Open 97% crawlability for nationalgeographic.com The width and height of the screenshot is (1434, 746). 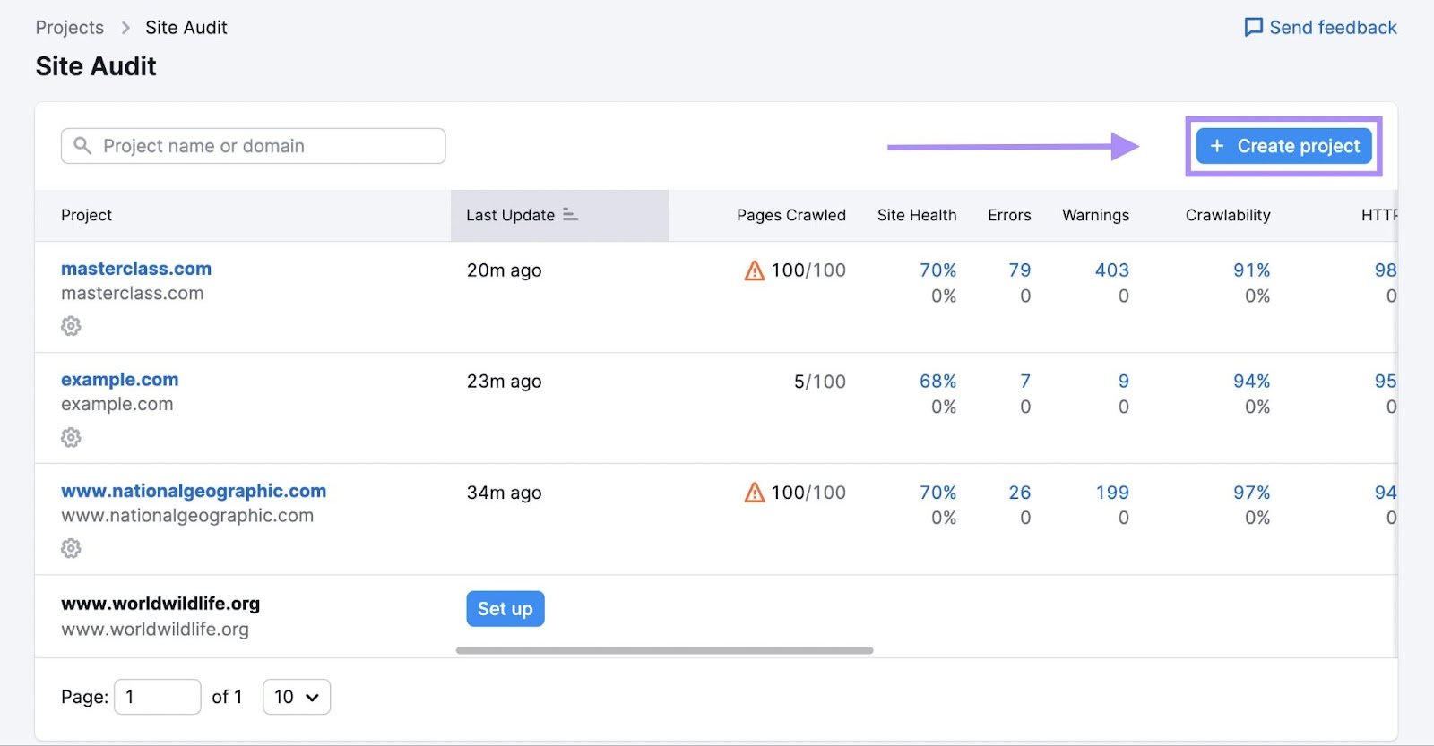pyautogui.click(x=1252, y=492)
